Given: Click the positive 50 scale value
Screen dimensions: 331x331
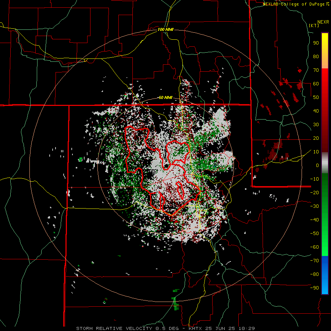Looking at the screenshot, I should click(x=316, y=97).
